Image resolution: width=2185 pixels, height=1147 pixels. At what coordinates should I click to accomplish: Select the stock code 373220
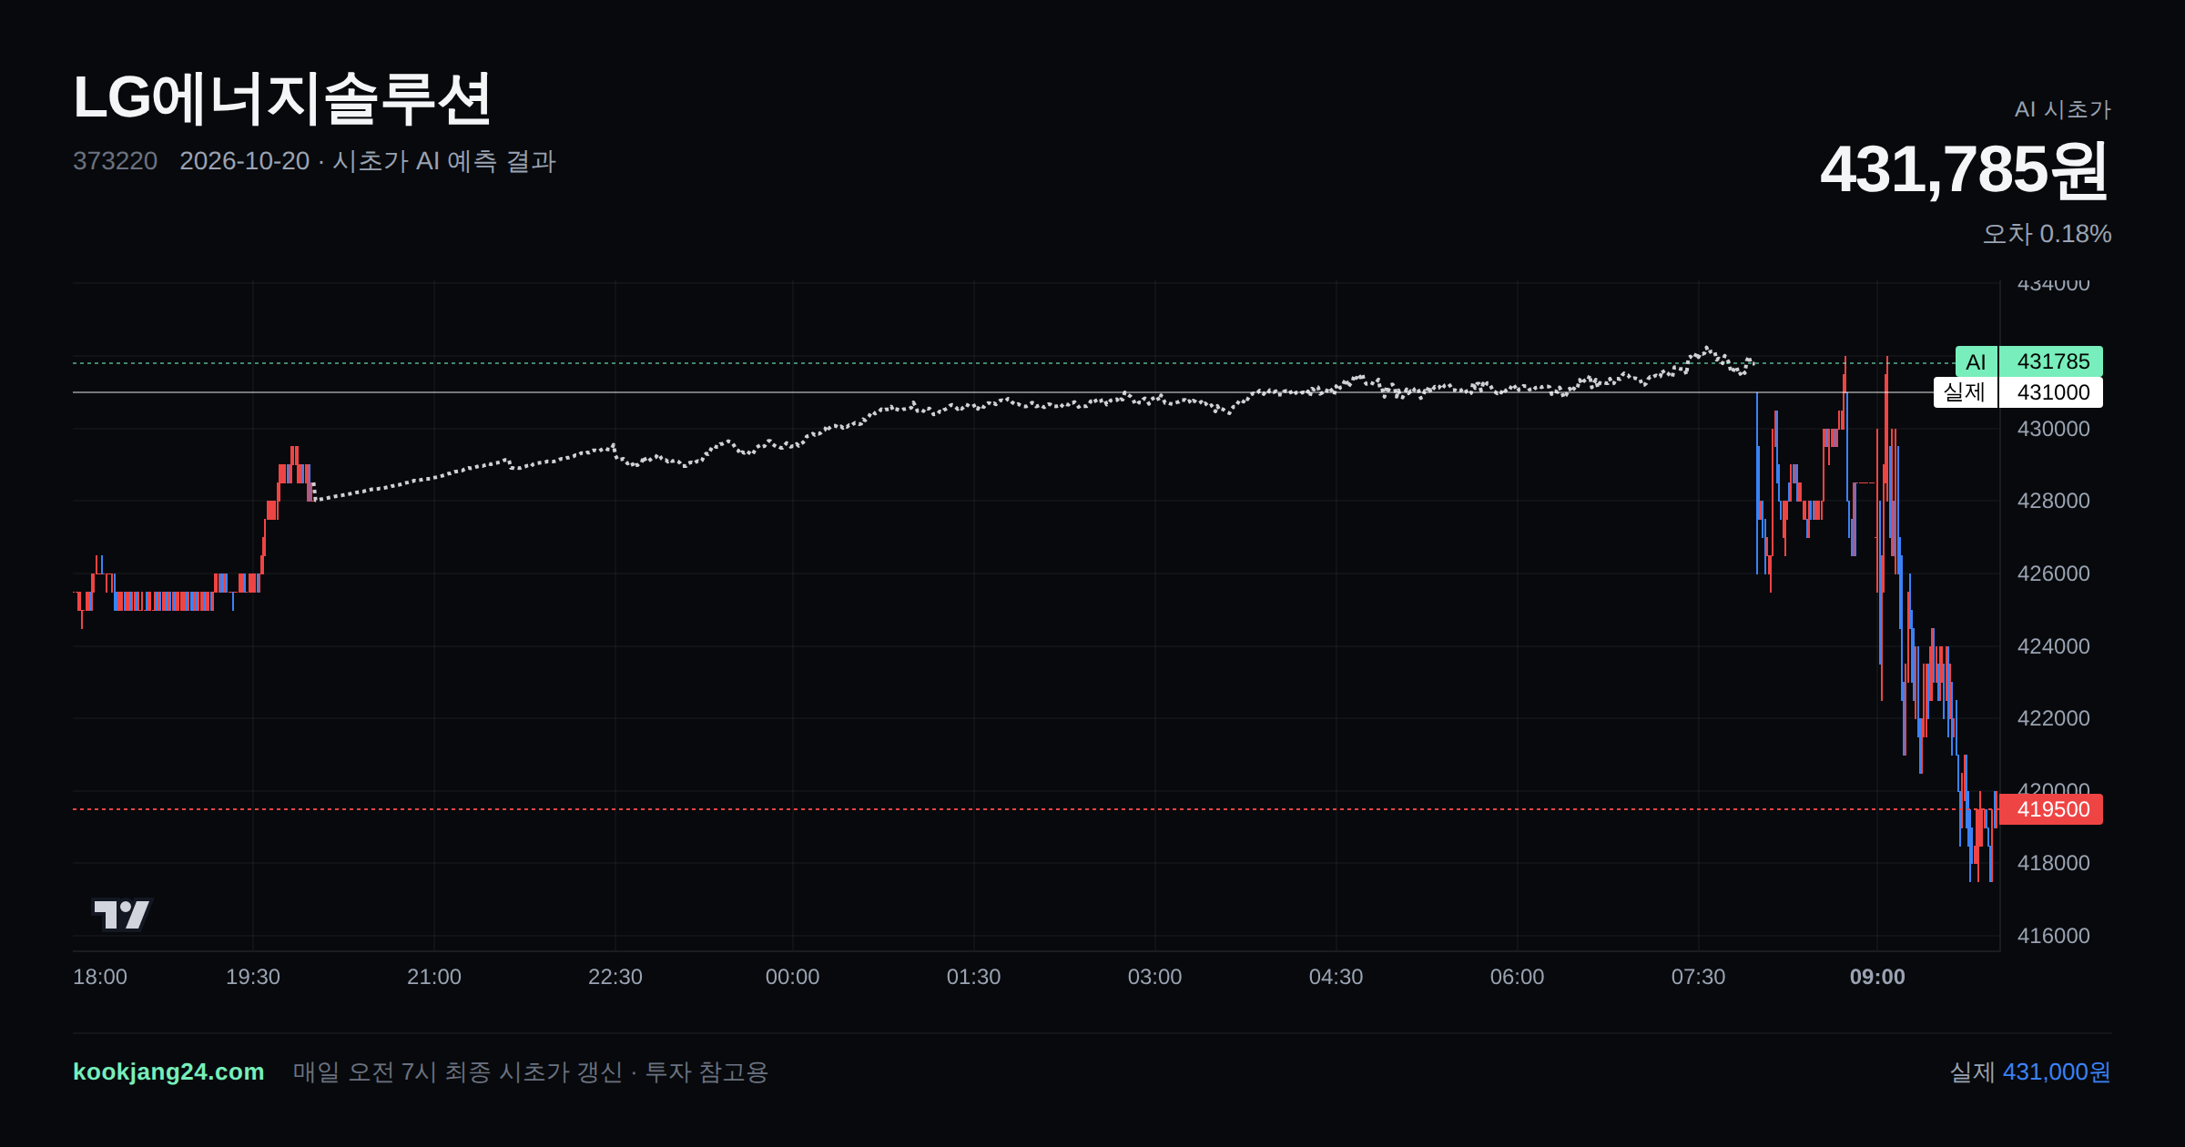coord(115,161)
